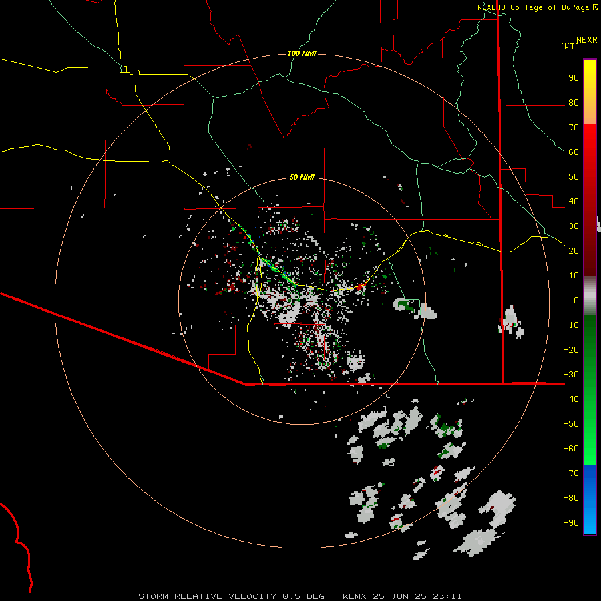Click the 10 value on velocity scale
This screenshot has width=601, height=601.
point(574,276)
